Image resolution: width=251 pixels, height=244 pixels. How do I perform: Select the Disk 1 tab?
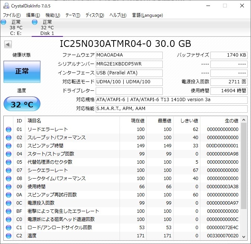point(47,28)
